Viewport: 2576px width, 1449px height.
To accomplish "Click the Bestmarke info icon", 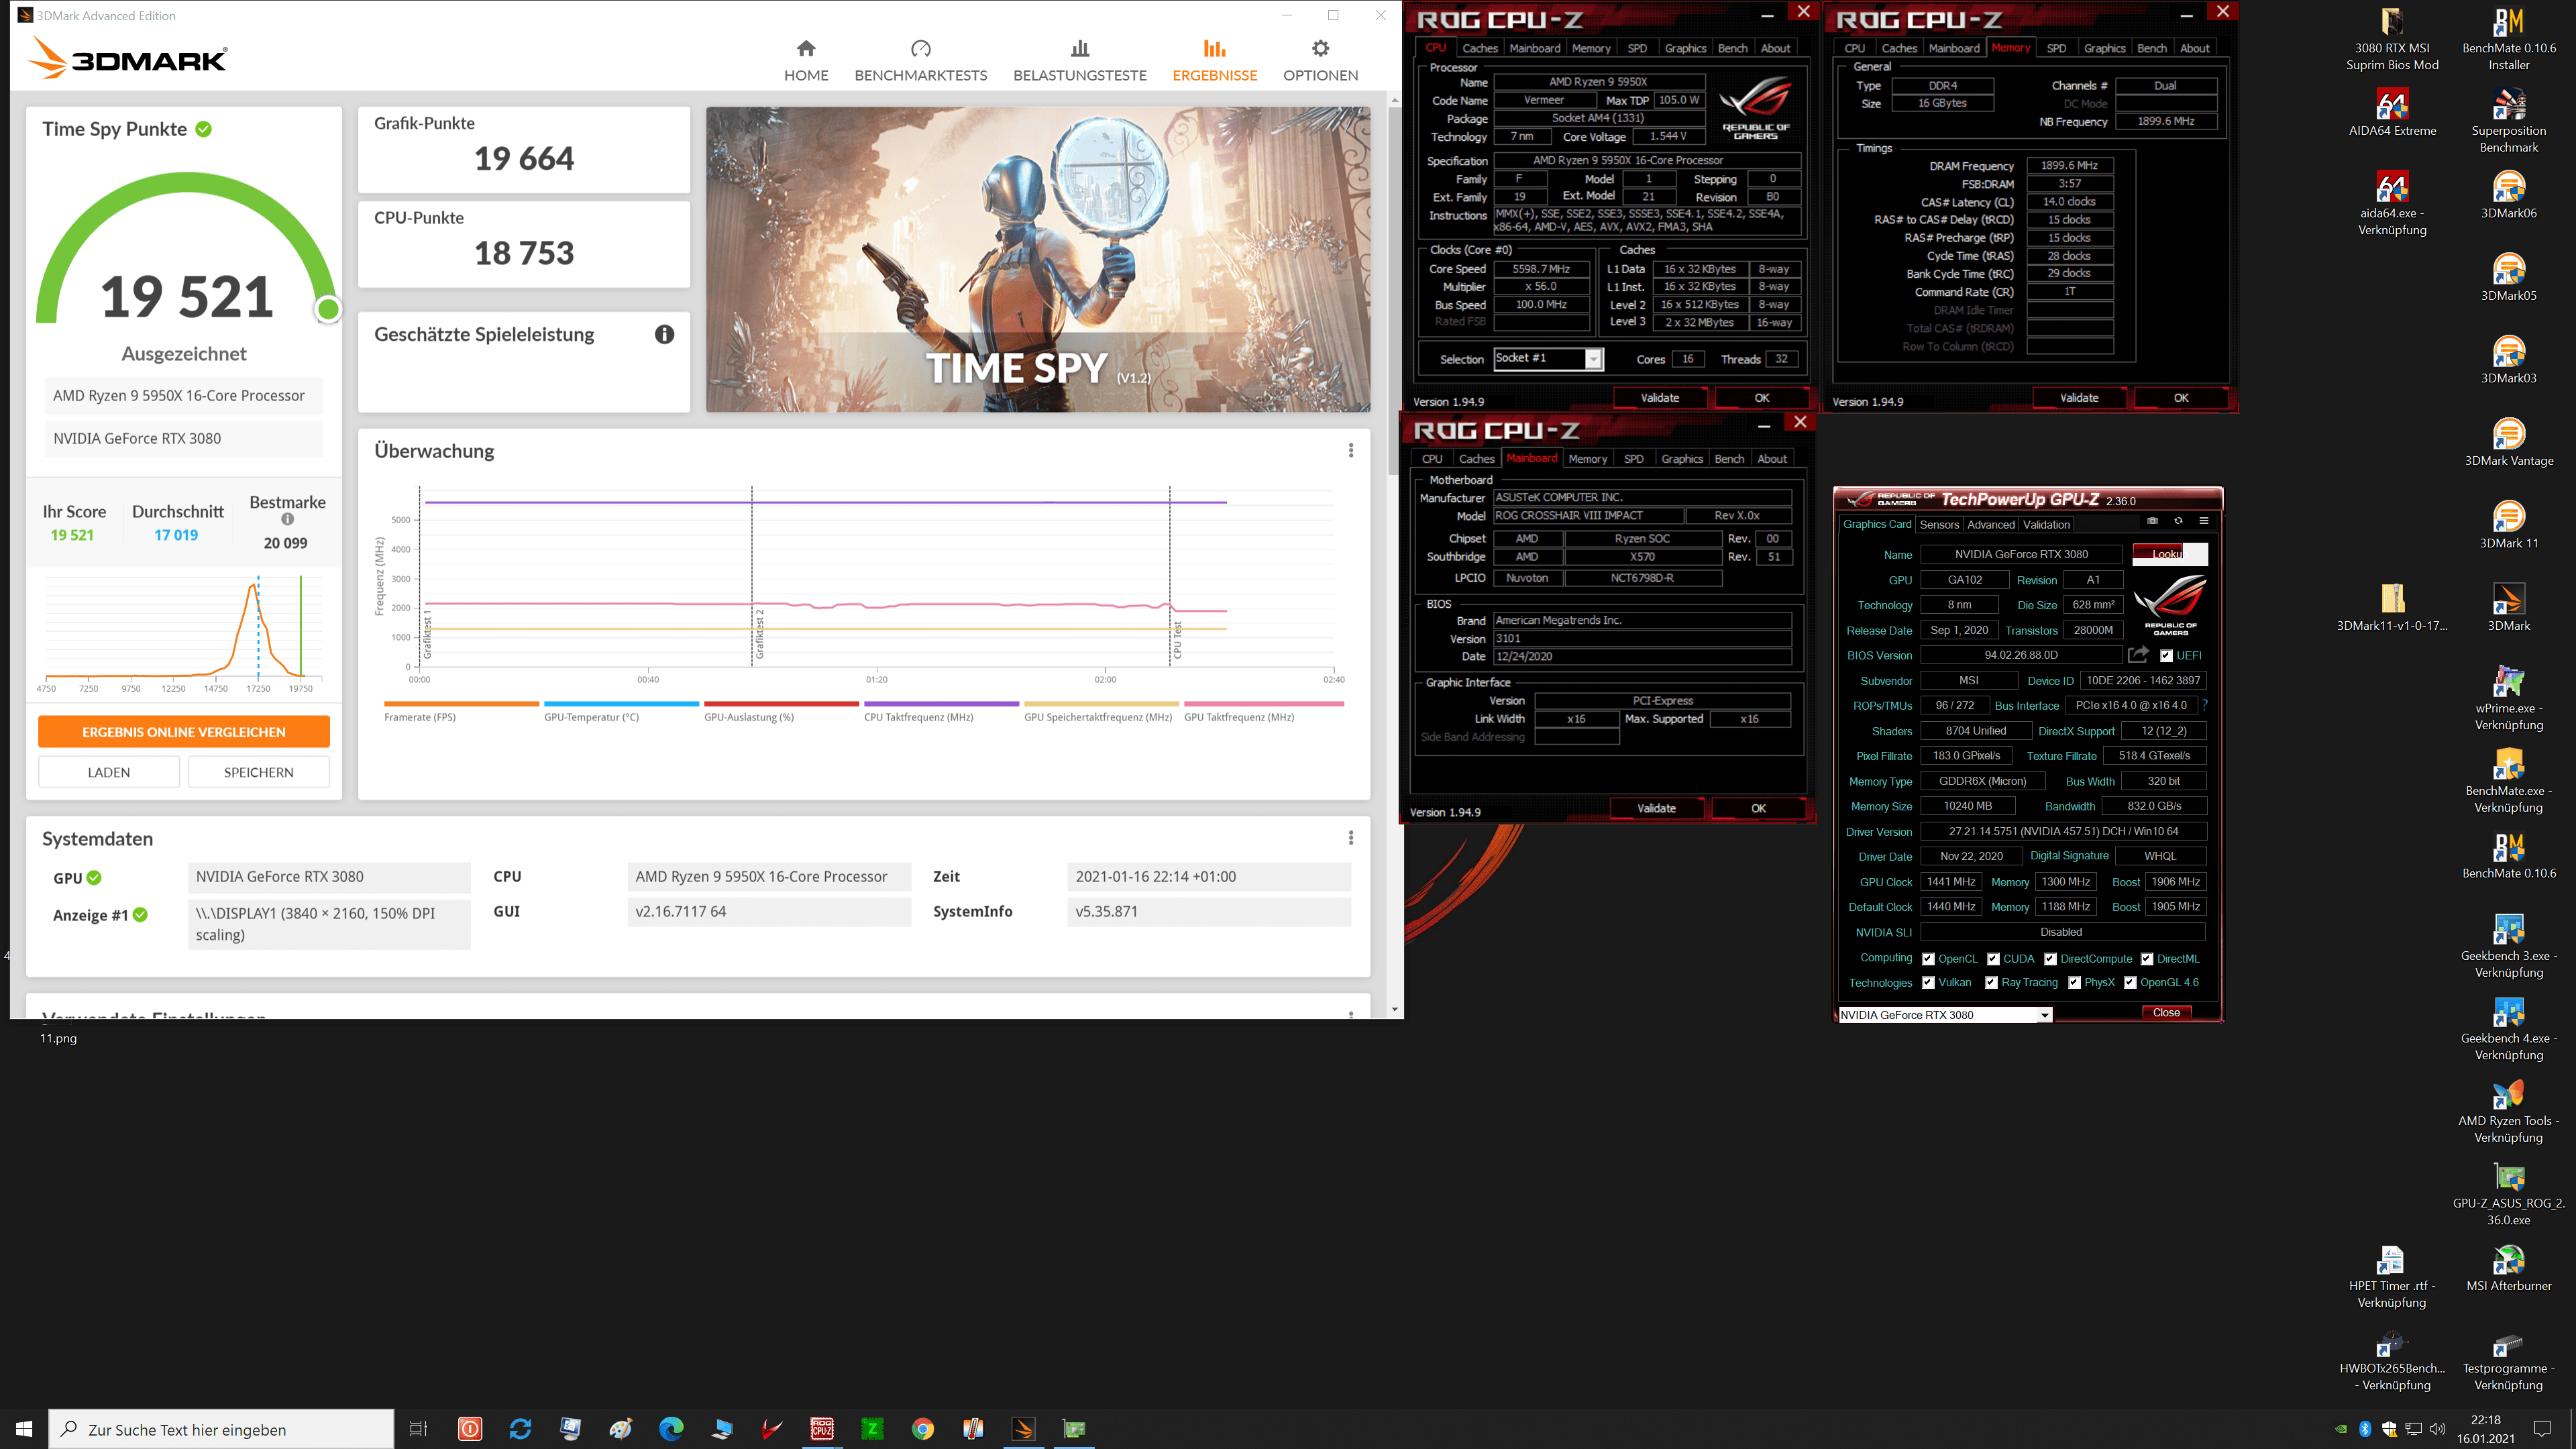I will coord(287,519).
